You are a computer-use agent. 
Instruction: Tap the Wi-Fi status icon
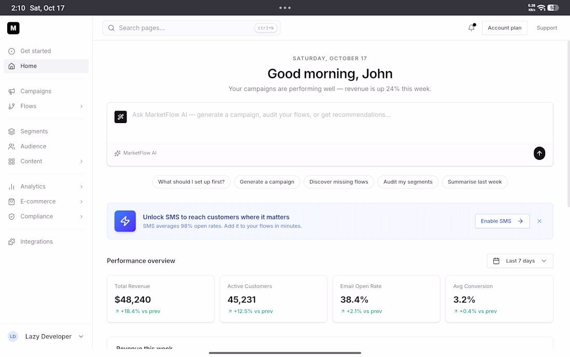541,8
